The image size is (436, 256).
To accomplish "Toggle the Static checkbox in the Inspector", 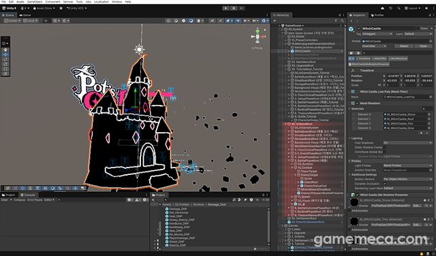I will [418, 29].
